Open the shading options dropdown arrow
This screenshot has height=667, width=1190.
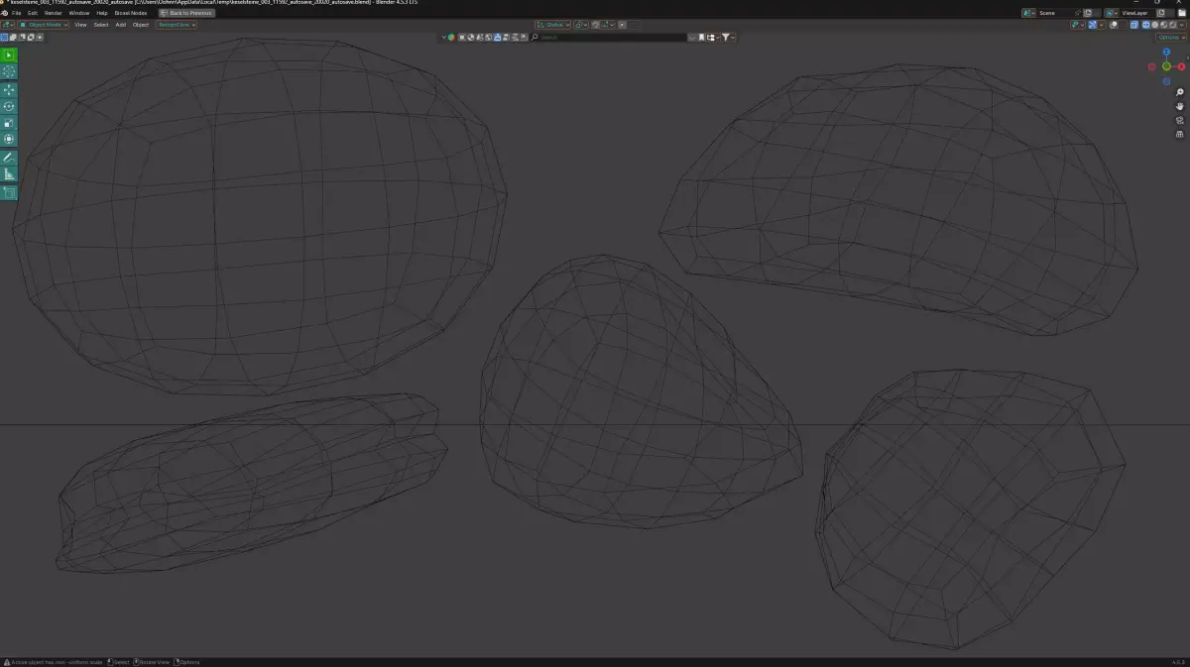pyautogui.click(x=1181, y=25)
